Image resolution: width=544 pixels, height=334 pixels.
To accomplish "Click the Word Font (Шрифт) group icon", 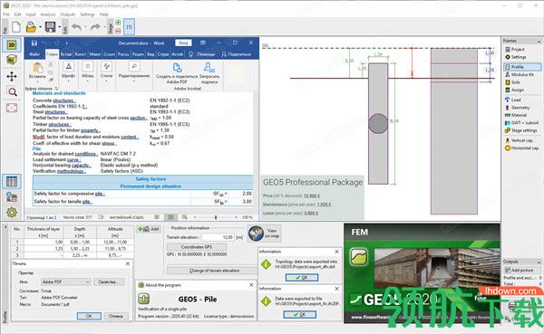I will click(69, 66).
